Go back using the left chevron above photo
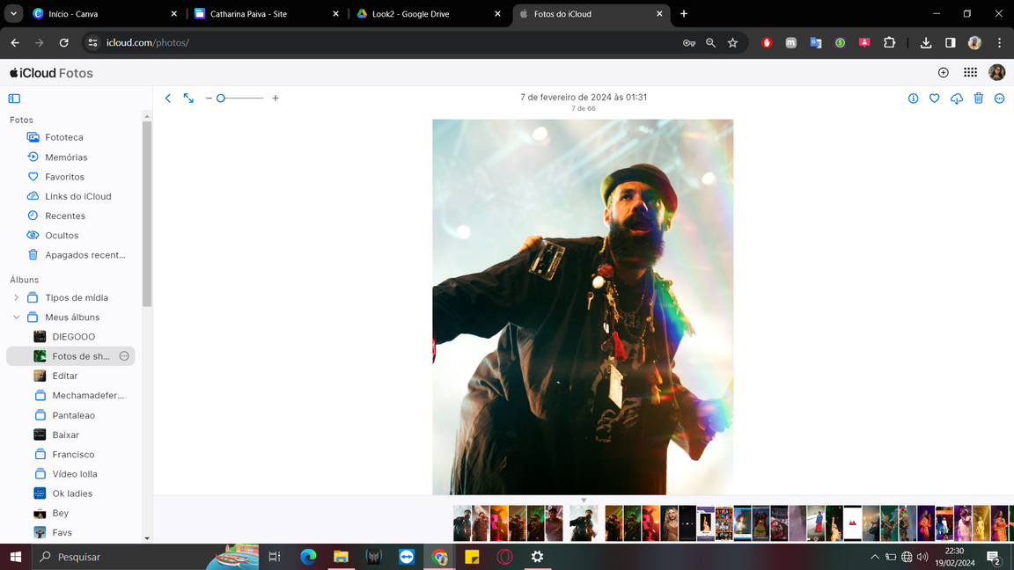 [168, 99]
